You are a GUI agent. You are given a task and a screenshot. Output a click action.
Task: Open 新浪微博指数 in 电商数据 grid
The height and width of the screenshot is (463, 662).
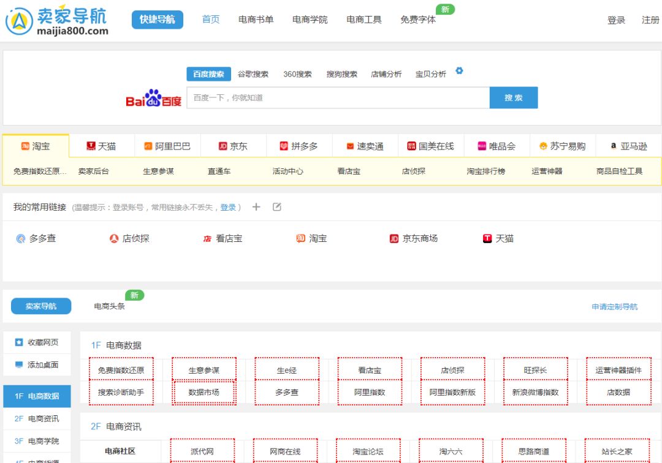click(535, 392)
